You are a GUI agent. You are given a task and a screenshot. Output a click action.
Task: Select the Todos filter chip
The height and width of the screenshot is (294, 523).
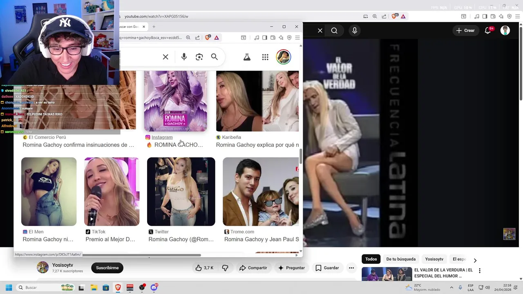click(371, 259)
